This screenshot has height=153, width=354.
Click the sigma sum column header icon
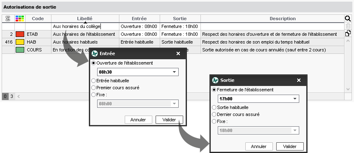(x=8, y=19)
